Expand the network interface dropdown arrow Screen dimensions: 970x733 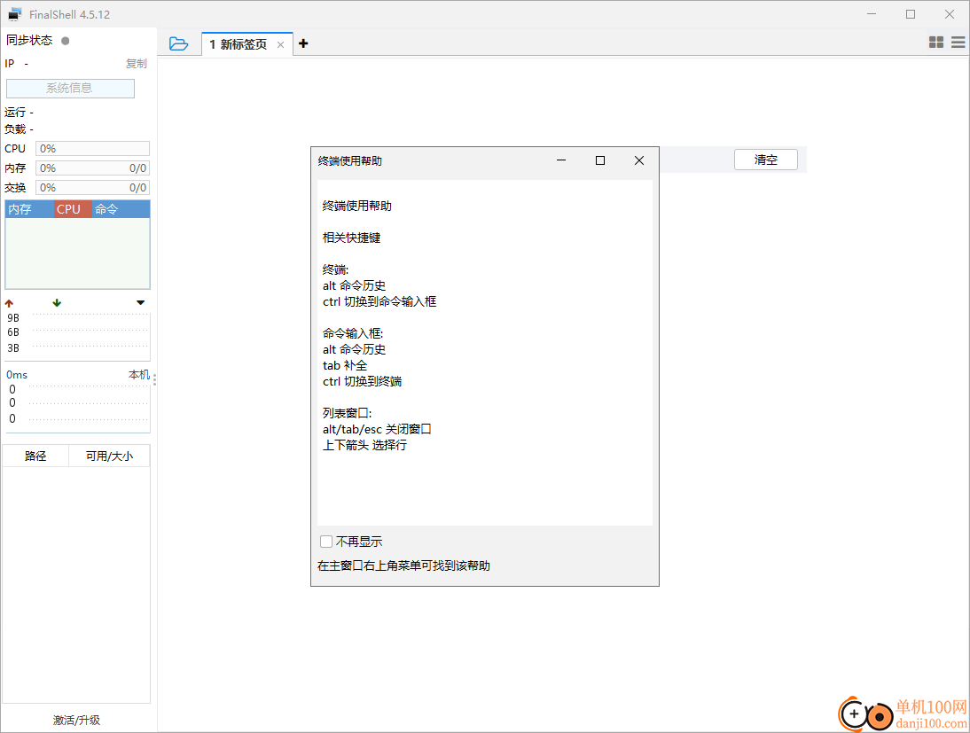coord(140,302)
